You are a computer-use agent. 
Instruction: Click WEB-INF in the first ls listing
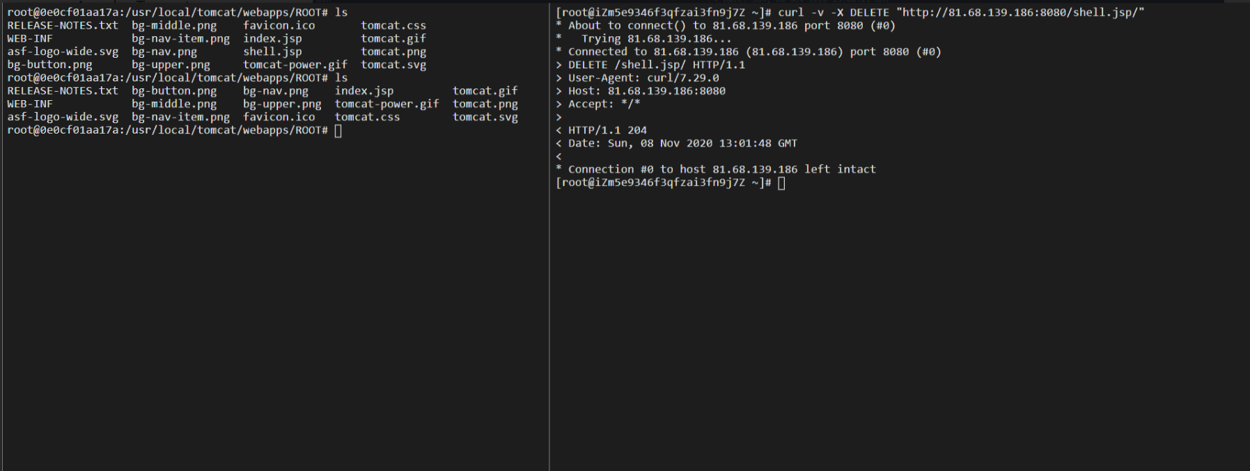pyautogui.click(x=30, y=39)
